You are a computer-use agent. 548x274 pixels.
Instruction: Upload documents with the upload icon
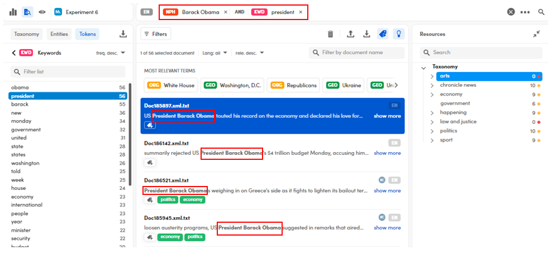pos(351,34)
